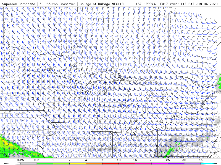The width and height of the screenshot is (221, 165).
Task: Select the yellow-green 1–2 legend swatch
Action: [x=61, y=164]
